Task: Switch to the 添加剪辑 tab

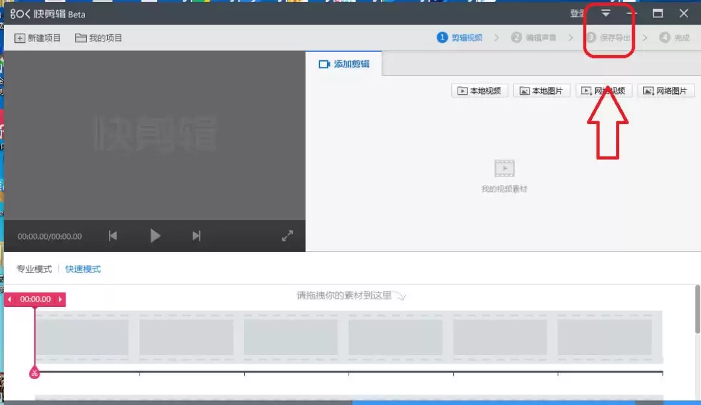Action: coord(344,64)
